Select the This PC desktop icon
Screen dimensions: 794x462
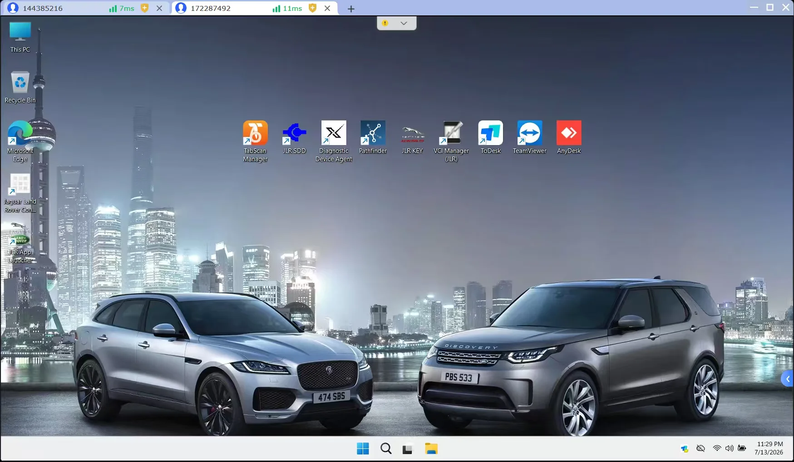click(x=20, y=37)
